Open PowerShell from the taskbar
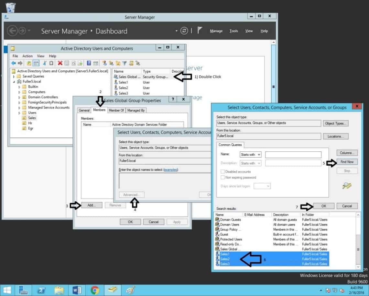369x296 pixels. [41, 290]
